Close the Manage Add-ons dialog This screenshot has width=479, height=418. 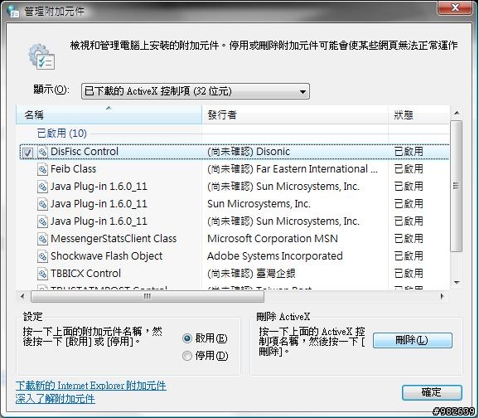coord(455,7)
